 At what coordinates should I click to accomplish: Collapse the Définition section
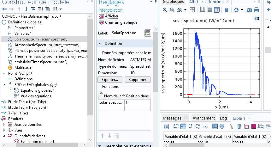pyautogui.click(x=100, y=43)
